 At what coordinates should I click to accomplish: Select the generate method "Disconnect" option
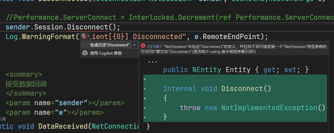click(x=110, y=45)
